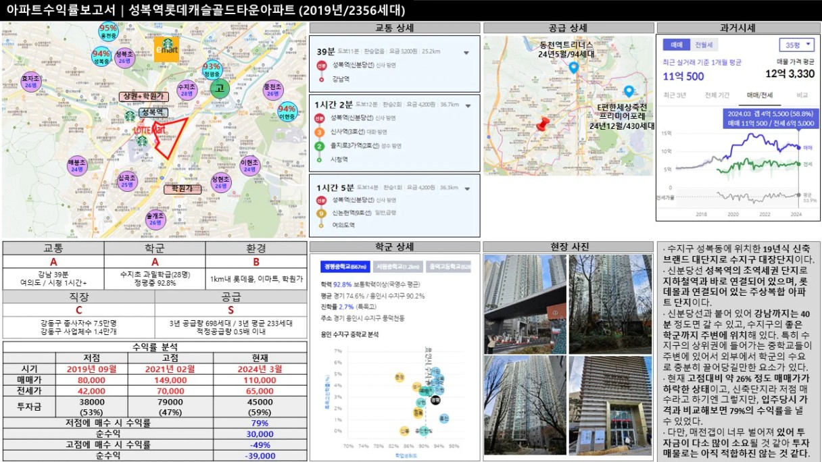Click the blue pin under 동천역트리너스
The image size is (822, 462).
[573, 68]
